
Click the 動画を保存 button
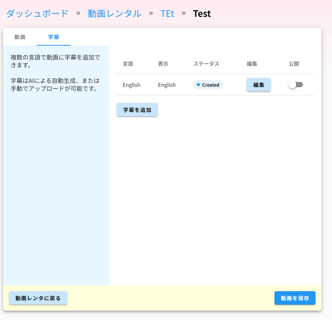coord(295,298)
